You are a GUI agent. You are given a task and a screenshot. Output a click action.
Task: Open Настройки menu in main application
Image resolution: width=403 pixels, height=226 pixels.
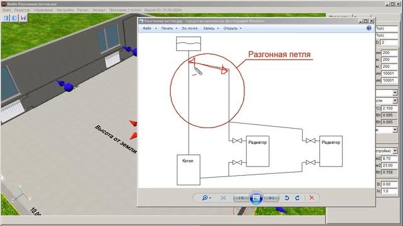pos(65,10)
